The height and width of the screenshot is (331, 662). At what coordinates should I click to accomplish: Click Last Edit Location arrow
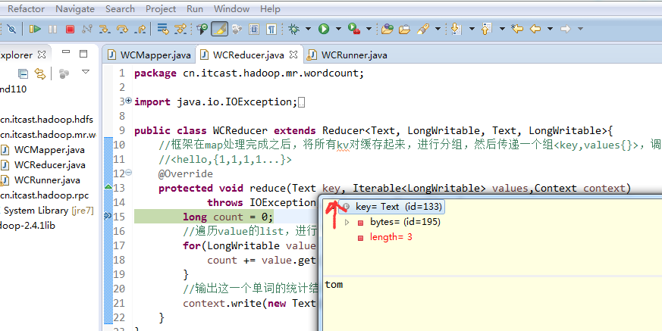point(517,29)
